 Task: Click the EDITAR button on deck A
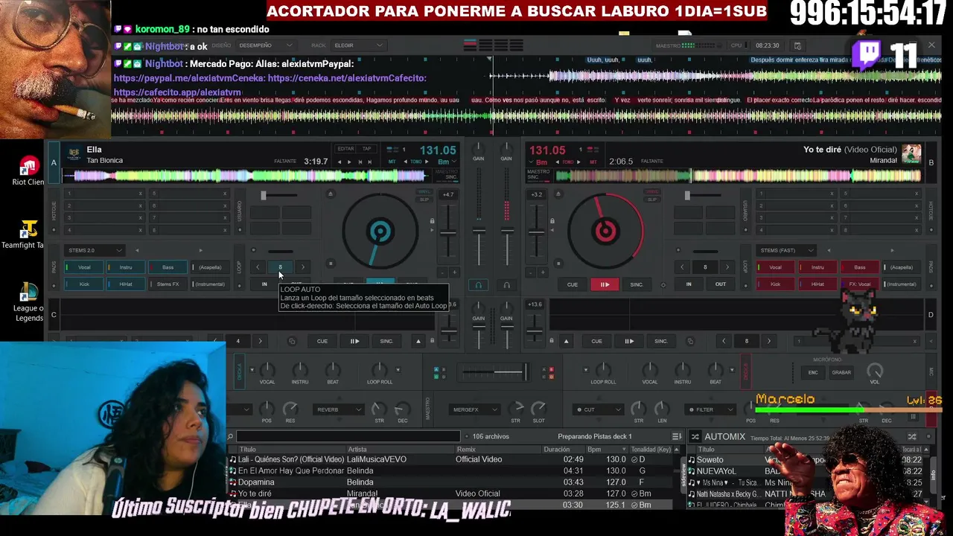[346, 149]
